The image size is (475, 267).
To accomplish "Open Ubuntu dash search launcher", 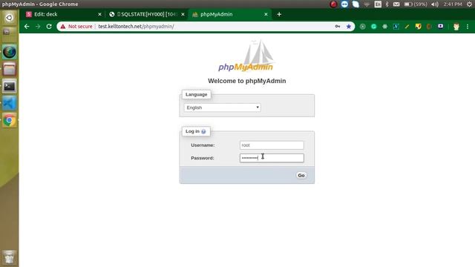I will point(10,18).
